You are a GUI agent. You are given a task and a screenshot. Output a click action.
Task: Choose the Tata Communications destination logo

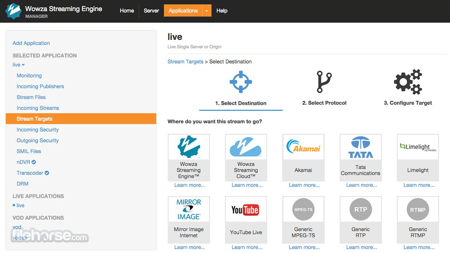pyautogui.click(x=361, y=147)
